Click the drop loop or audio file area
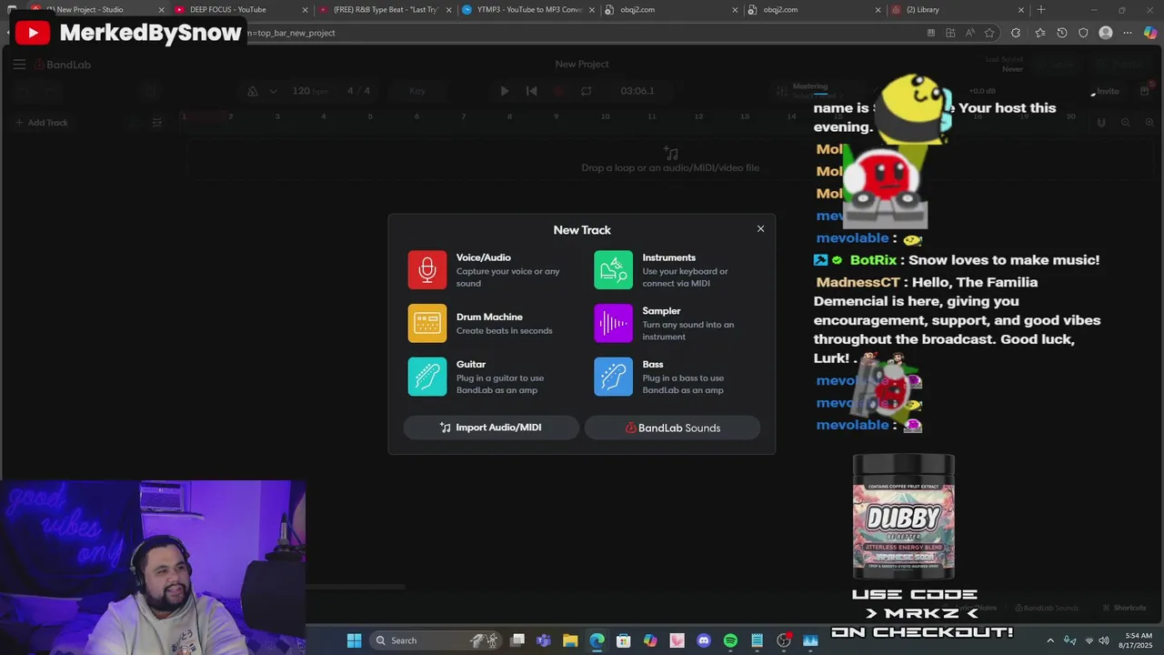Image resolution: width=1164 pixels, height=655 pixels. [x=670, y=160]
